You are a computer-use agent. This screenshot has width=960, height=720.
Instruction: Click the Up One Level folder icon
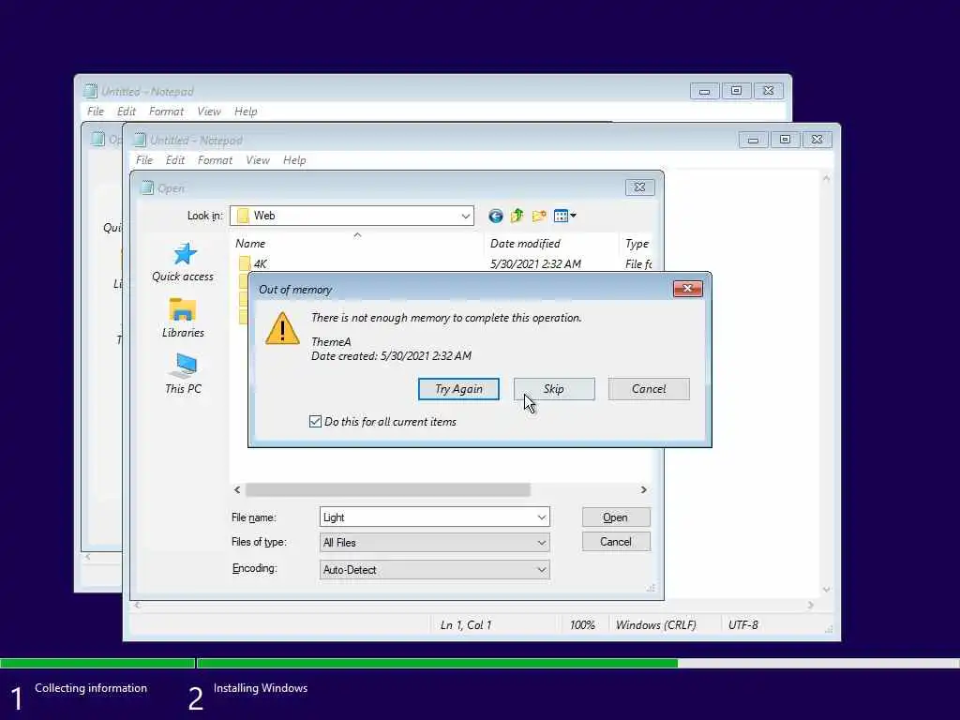[517, 216]
